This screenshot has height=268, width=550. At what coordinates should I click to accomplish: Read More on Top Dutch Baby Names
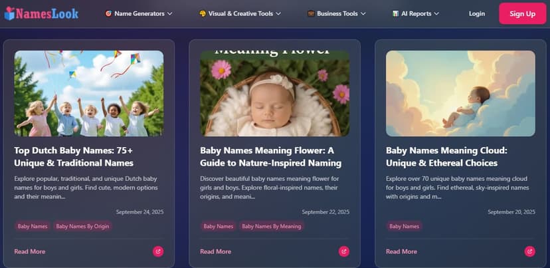pyautogui.click(x=29, y=251)
